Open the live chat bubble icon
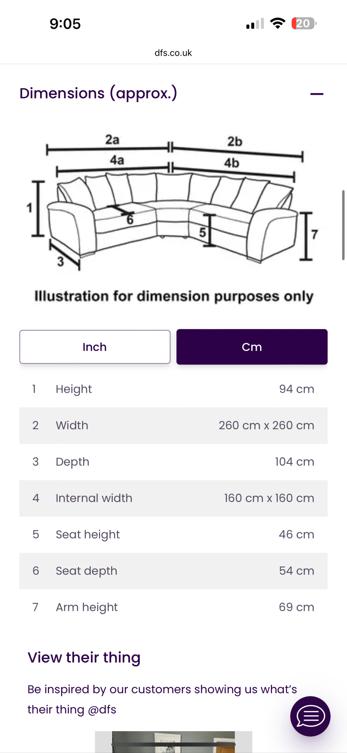Viewport: 347px width, 753px height. [x=310, y=716]
